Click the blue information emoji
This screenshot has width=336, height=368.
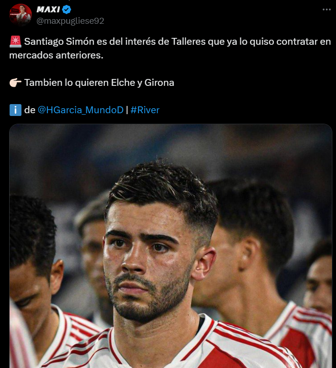tap(16, 110)
